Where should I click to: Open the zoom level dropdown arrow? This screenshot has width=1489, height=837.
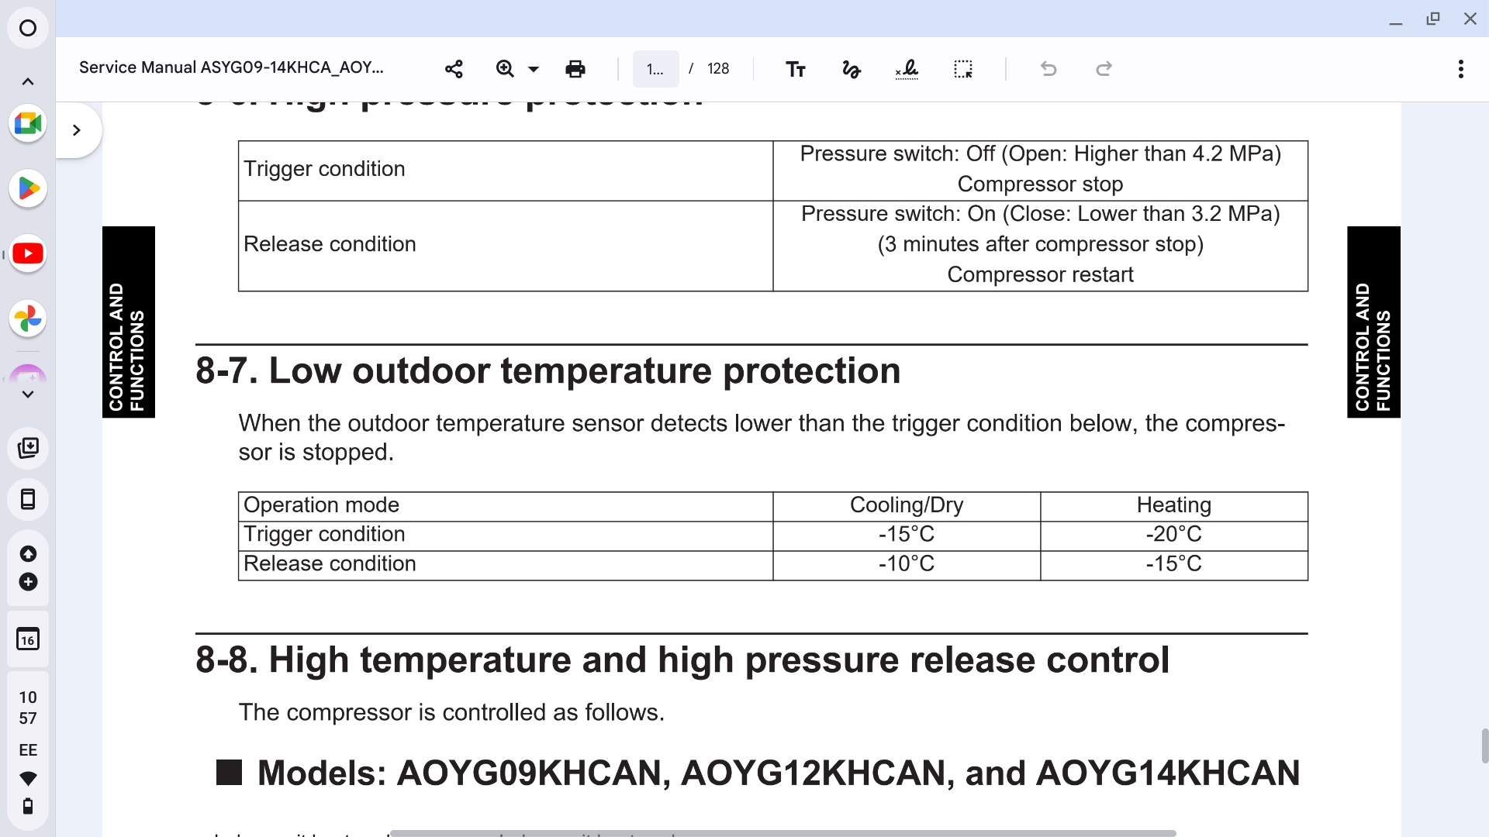[x=534, y=69]
